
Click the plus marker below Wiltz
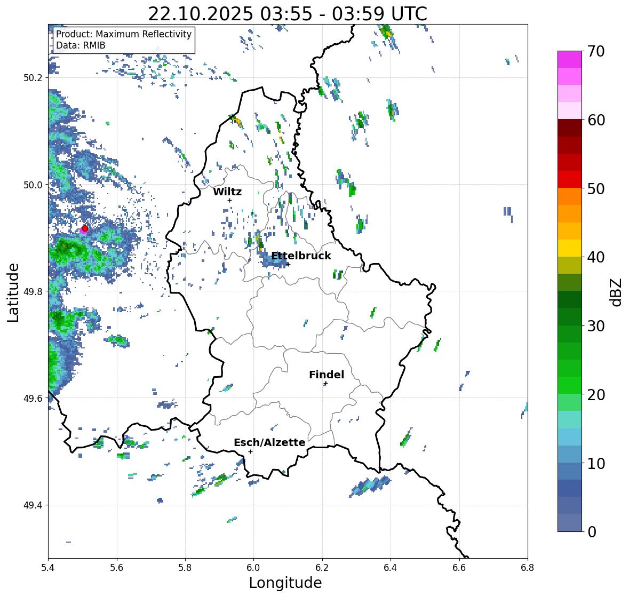[x=229, y=200]
